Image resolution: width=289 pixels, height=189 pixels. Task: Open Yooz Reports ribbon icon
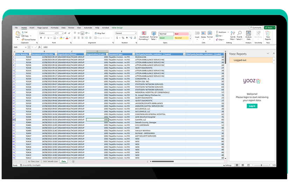(x=268, y=35)
